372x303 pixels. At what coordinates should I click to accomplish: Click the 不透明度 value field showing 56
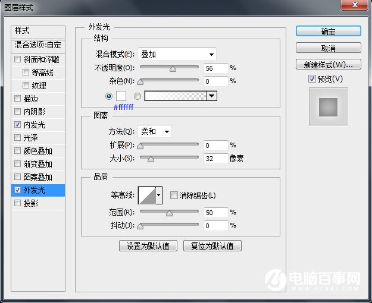tap(216, 68)
